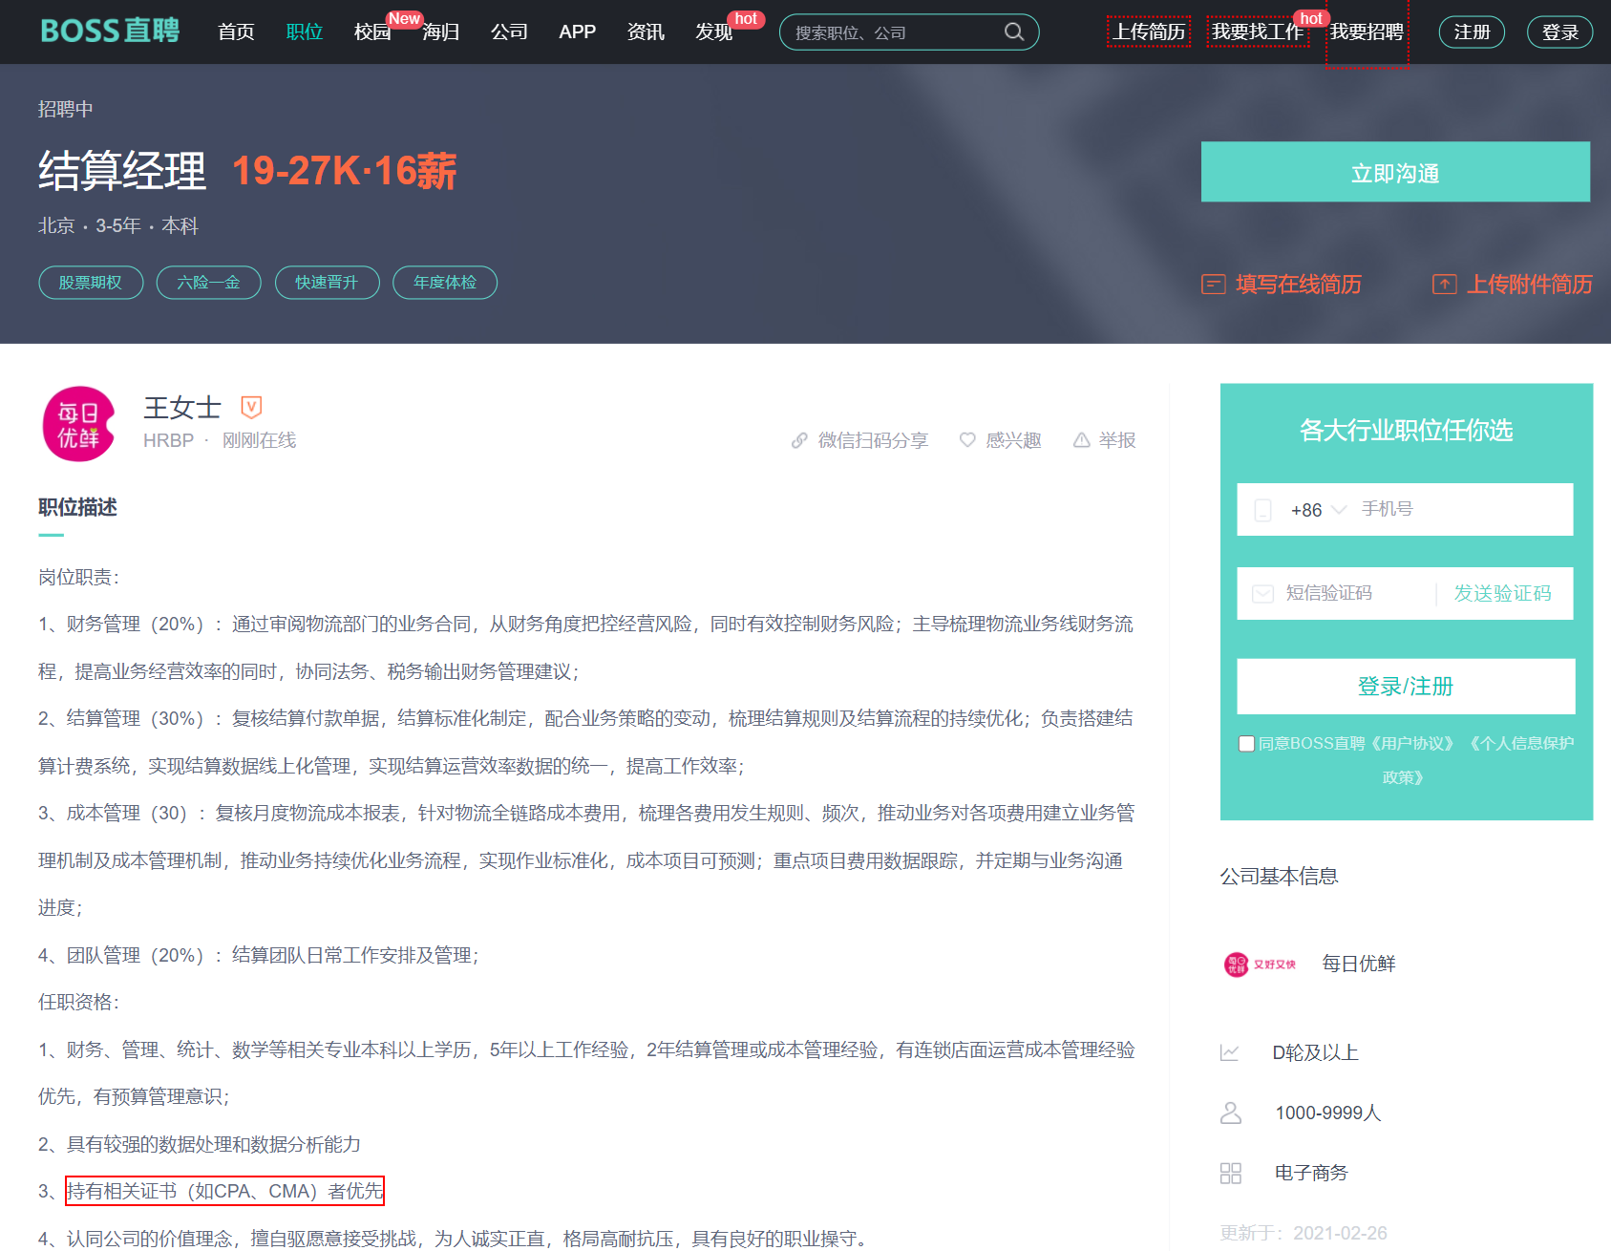The image size is (1611, 1251).
Task: Click the 填写在线简历 link
Action: tap(1298, 285)
